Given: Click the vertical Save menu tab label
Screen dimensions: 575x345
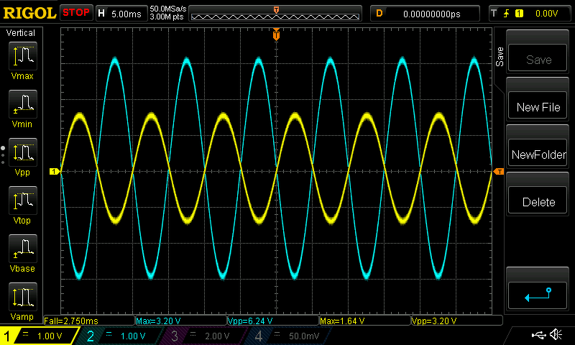Looking at the screenshot, I should tap(500, 57).
